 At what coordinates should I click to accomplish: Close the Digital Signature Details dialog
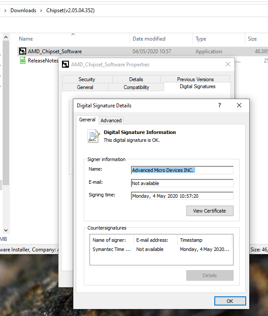(x=239, y=105)
